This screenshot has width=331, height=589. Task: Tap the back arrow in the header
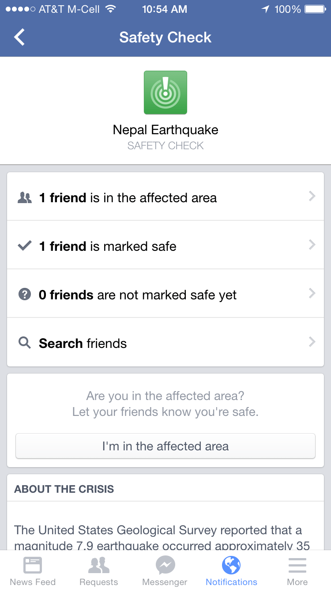click(x=19, y=38)
